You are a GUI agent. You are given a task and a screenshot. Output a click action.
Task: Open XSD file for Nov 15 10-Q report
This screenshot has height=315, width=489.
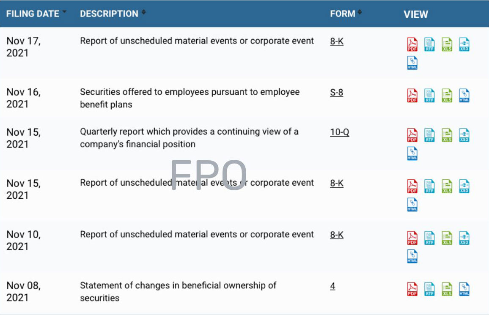point(464,135)
